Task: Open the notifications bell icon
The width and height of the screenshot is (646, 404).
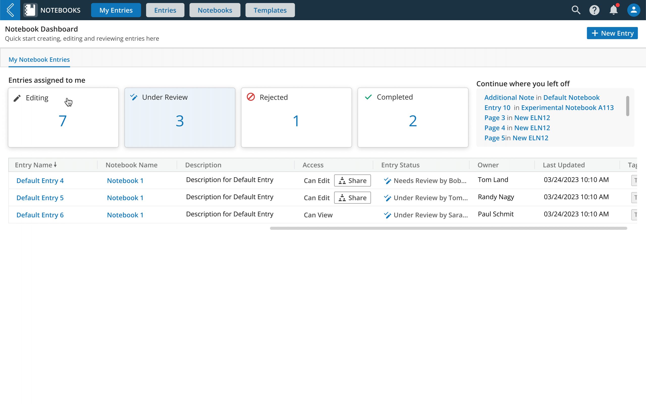Action: click(613, 10)
